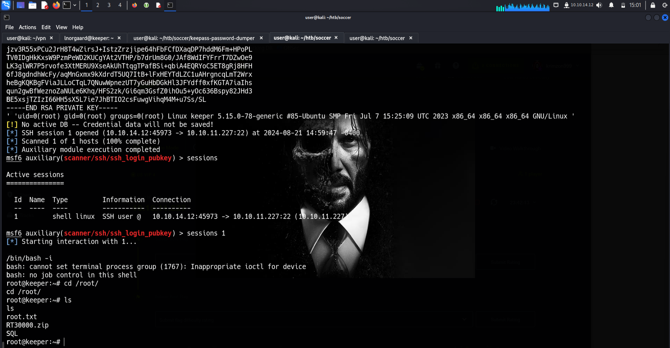Click 'Starting interaction with 1...' line
Image resolution: width=670 pixels, height=348 pixels.
coord(71,242)
